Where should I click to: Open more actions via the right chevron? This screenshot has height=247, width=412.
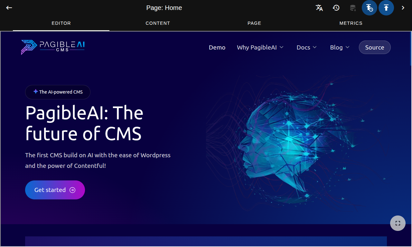point(403,8)
